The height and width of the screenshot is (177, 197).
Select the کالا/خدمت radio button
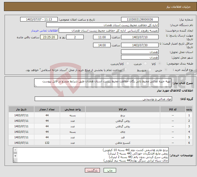click(x=128, y=63)
